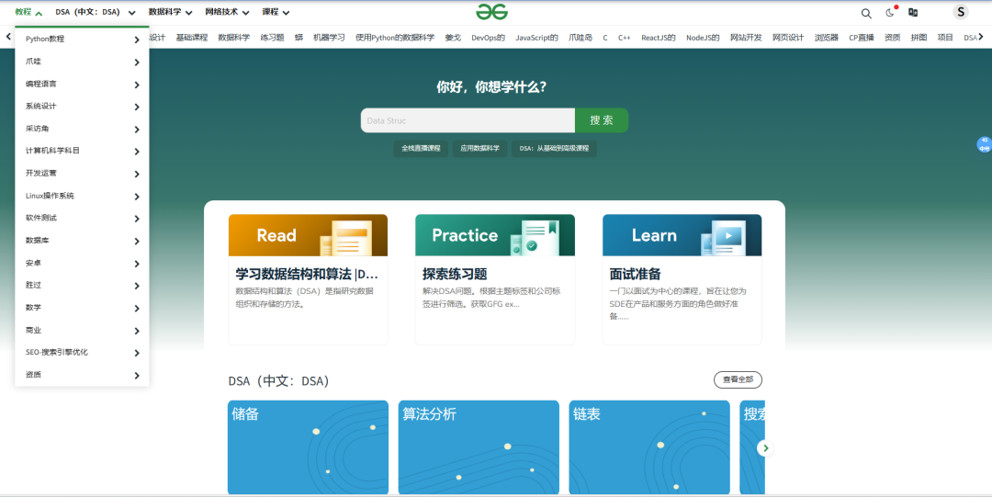Select 数据库 in tutorials menu
This screenshot has height=497, width=992.
coord(83,241)
